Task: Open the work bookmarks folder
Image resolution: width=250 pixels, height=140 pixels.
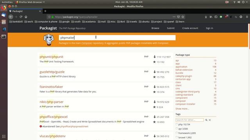Action: click(29, 22)
